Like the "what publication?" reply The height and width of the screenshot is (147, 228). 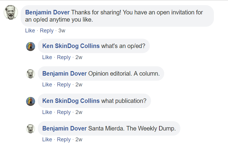point(47,112)
